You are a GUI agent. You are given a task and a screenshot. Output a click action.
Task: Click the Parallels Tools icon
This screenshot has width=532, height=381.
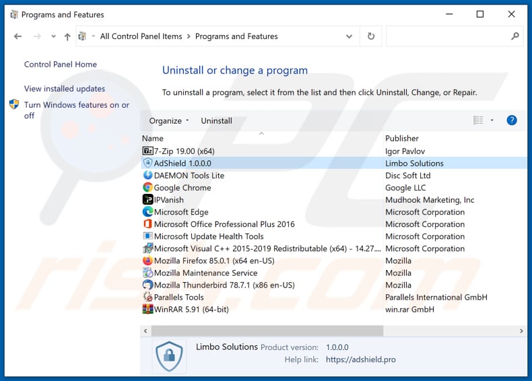147,298
